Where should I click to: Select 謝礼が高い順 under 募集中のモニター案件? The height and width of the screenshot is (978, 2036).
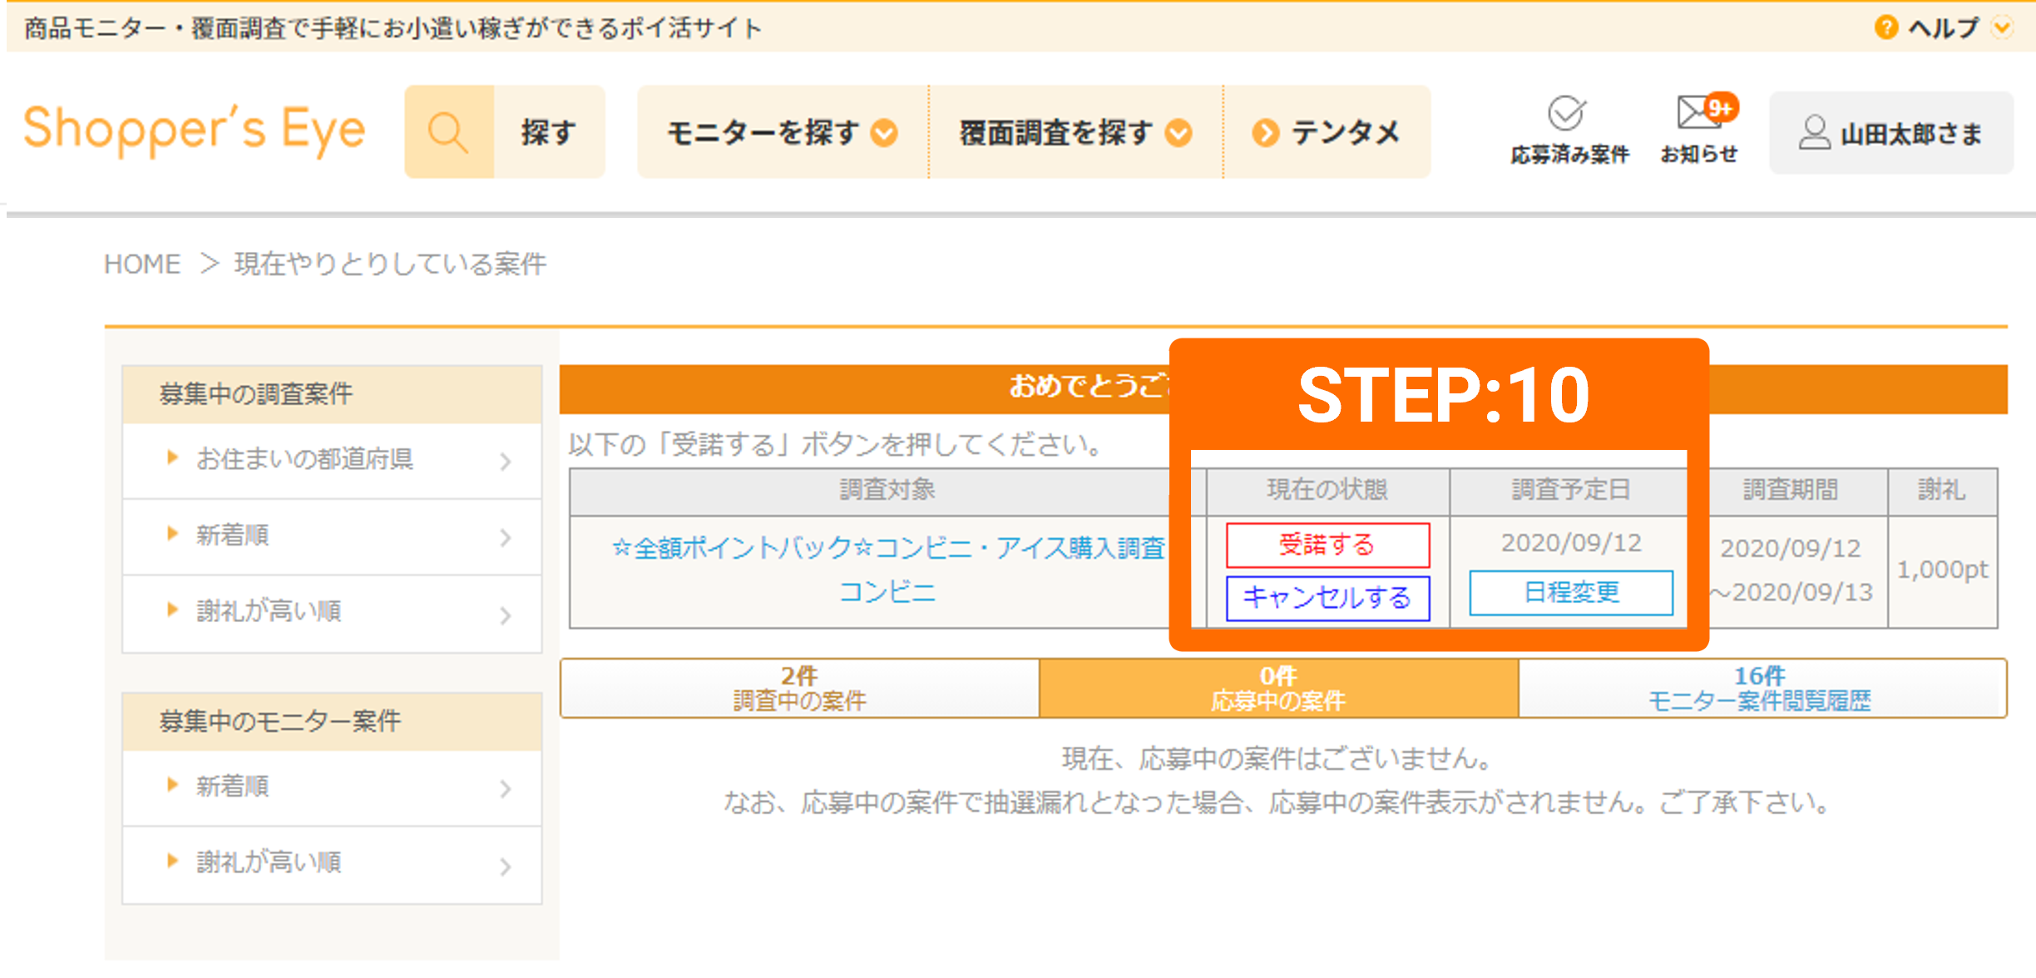pyautogui.click(x=332, y=864)
